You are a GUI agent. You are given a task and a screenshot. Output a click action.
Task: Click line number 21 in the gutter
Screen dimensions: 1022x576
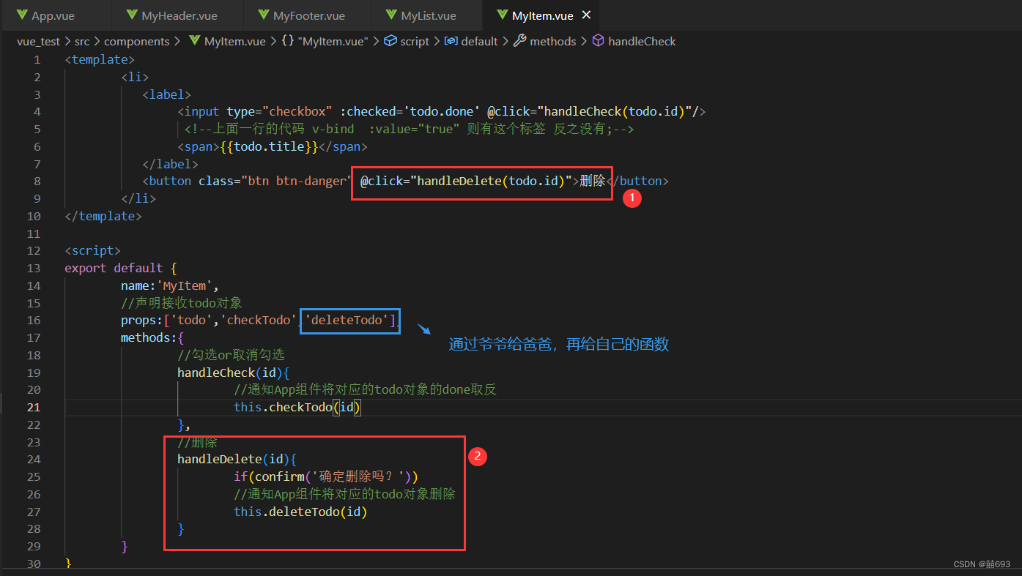34,407
